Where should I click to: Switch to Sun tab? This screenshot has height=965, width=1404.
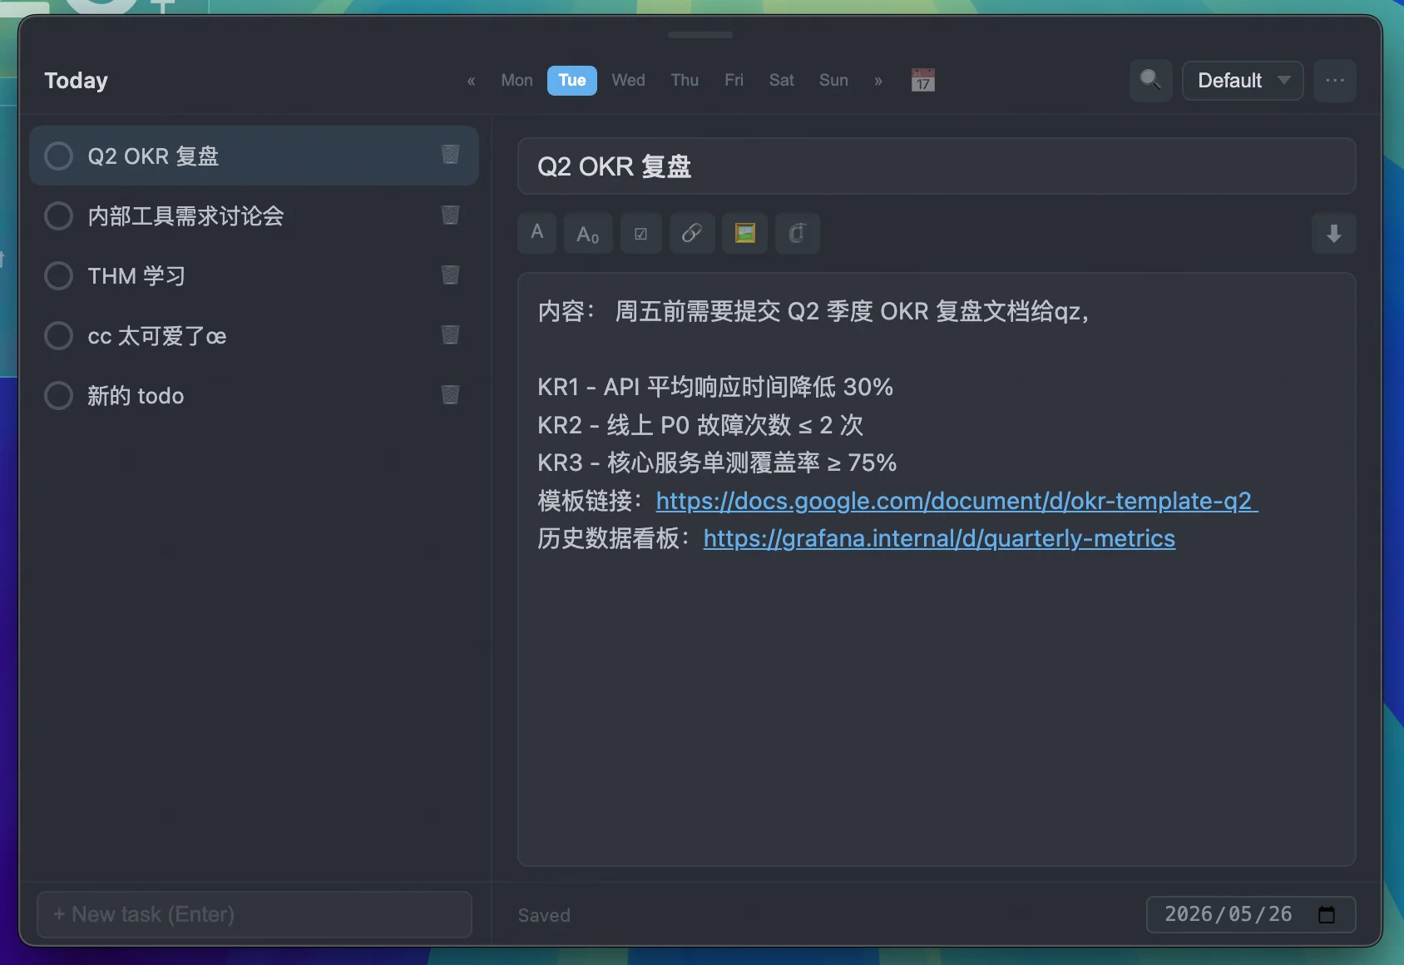833,80
